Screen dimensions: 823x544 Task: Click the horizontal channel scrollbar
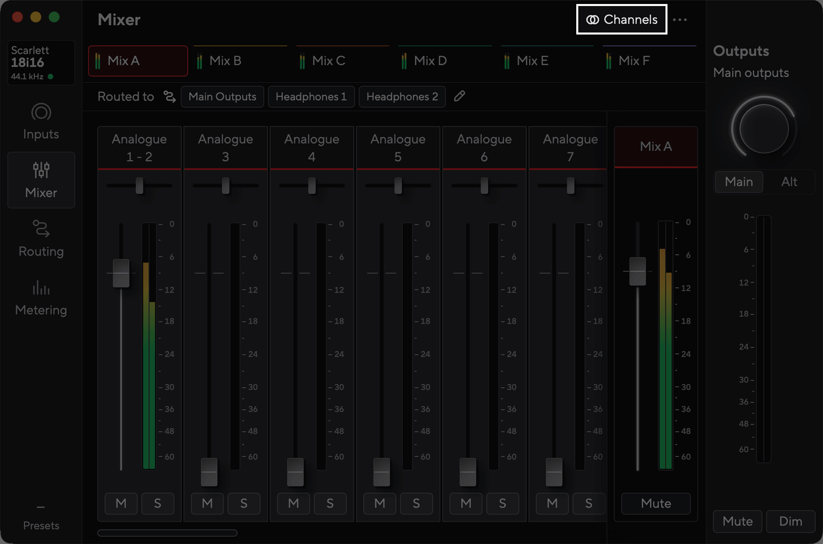click(x=167, y=533)
